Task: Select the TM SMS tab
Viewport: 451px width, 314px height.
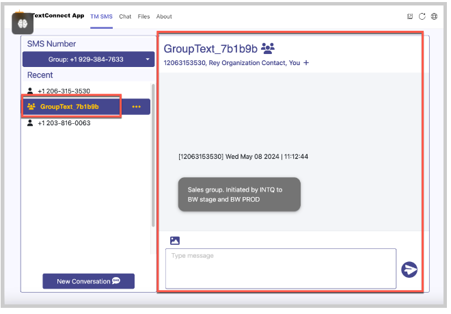Action: click(x=101, y=16)
